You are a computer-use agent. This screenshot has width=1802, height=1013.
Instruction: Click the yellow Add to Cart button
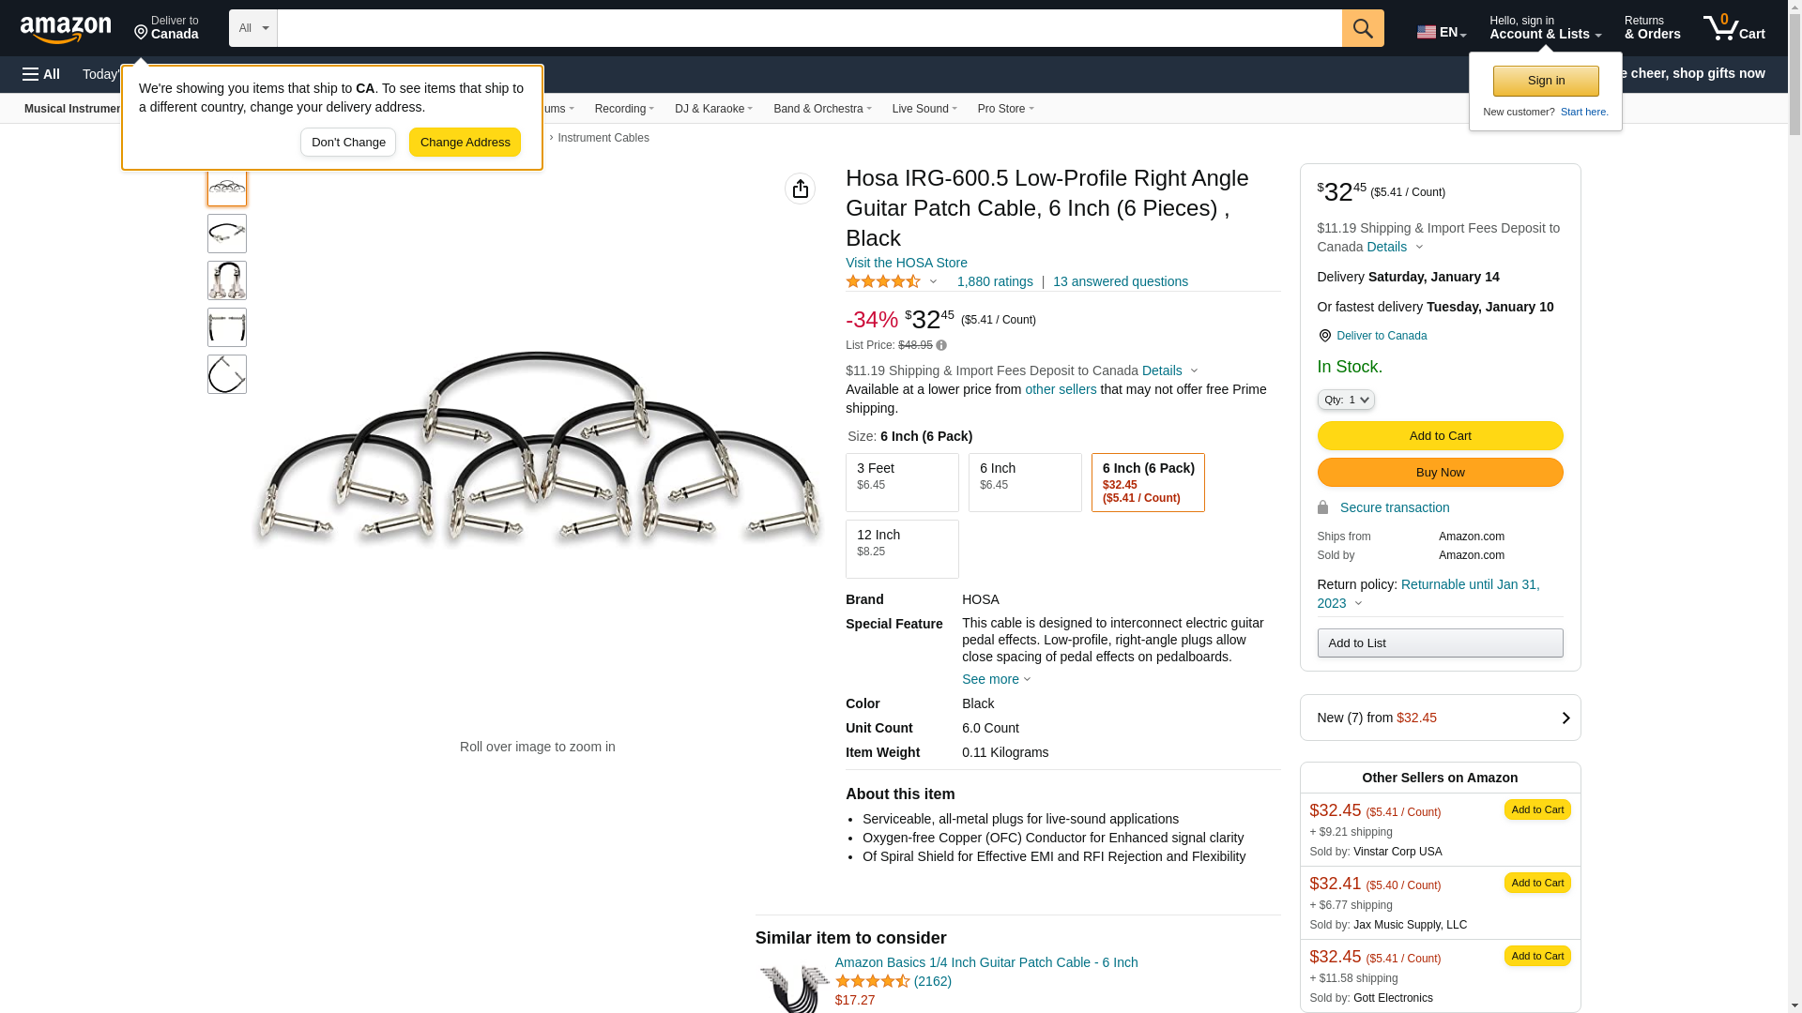(x=1439, y=435)
